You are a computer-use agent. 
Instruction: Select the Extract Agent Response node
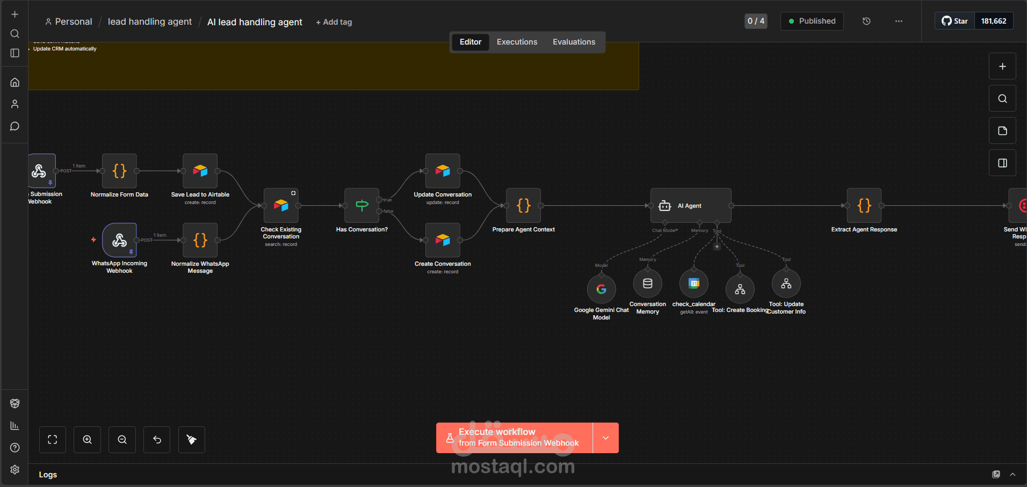(x=864, y=206)
